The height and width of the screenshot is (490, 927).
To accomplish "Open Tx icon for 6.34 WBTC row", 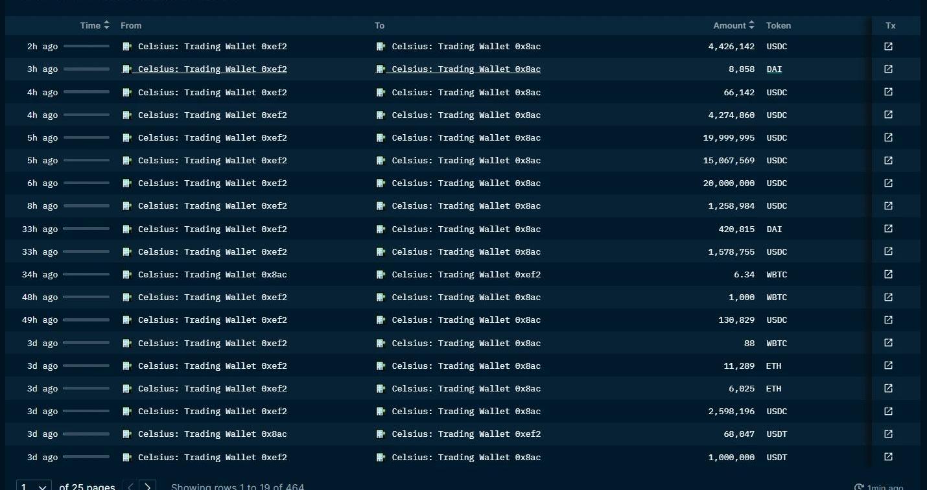I will 888,275.
